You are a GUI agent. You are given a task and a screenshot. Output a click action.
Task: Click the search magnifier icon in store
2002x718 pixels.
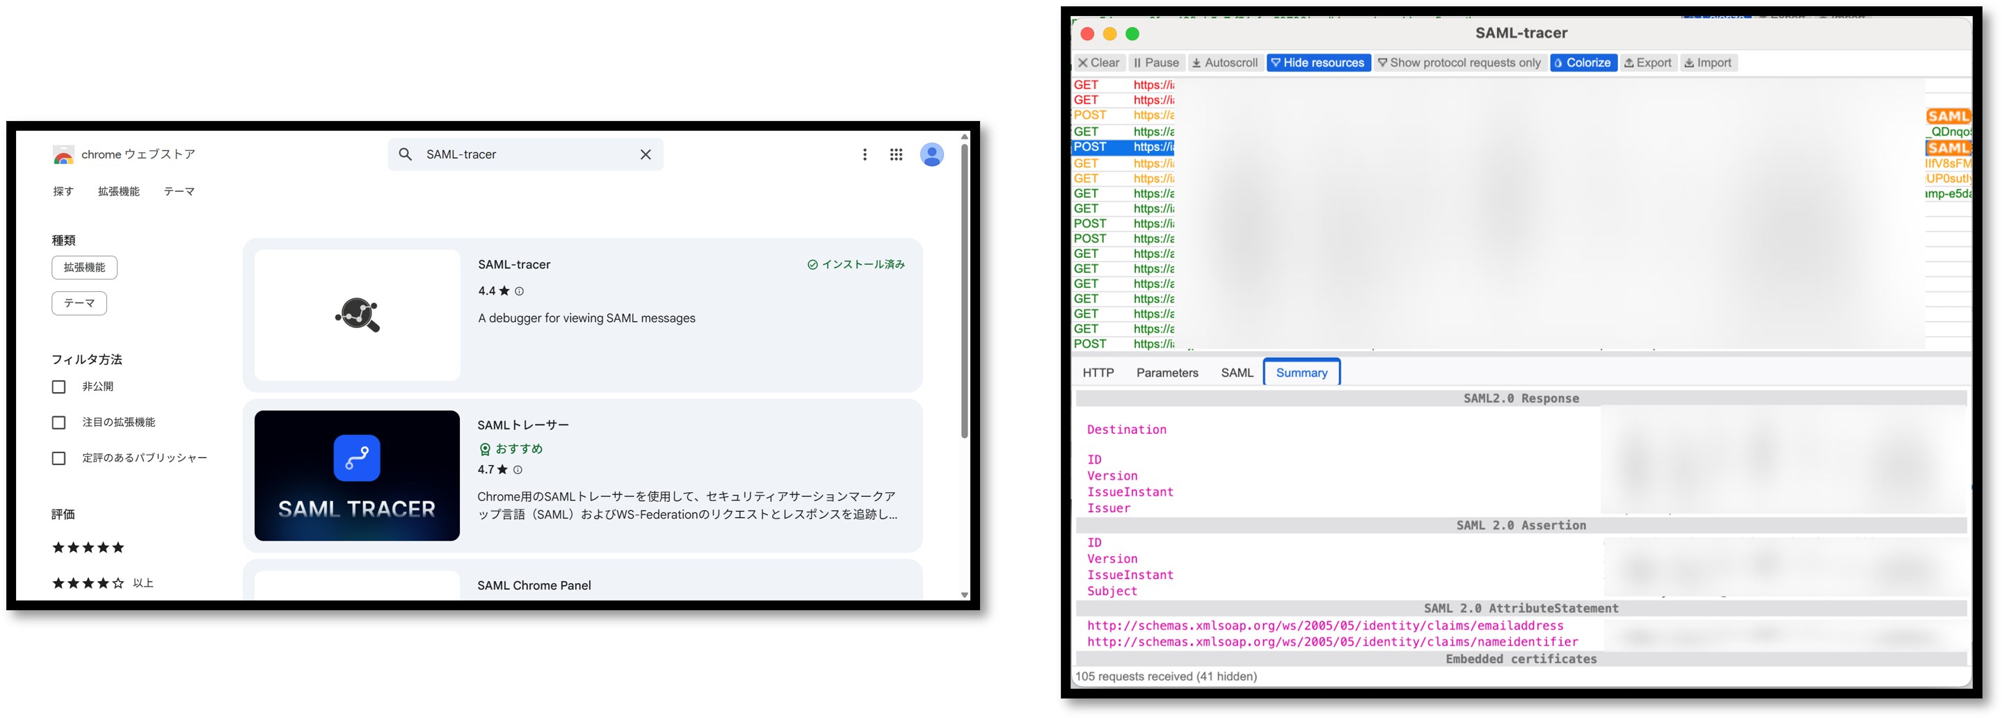405,154
